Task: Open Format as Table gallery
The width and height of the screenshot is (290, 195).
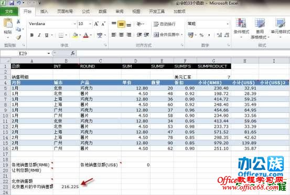Action: pos(260,29)
